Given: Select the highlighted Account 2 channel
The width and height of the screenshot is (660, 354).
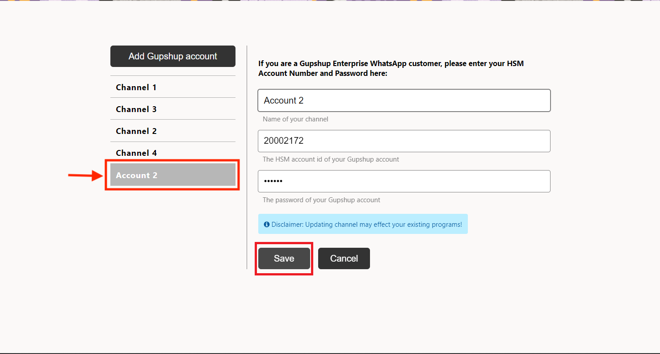Looking at the screenshot, I should coord(172,175).
